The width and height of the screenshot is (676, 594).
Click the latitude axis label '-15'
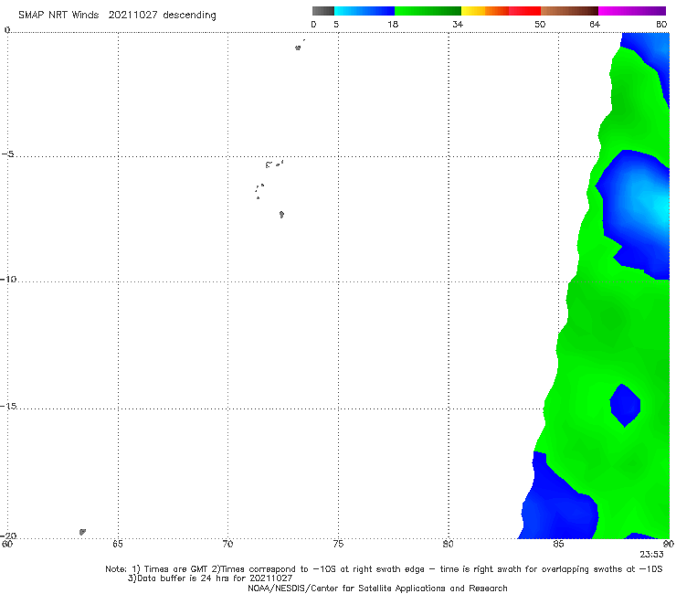[x=8, y=406]
